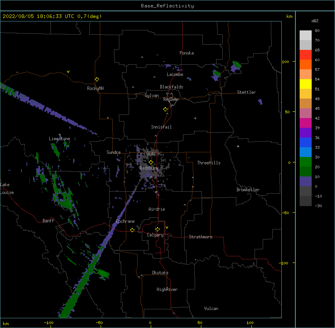Click the -50 tick on the vertical axis
The image size is (335, 328).
[285, 213]
